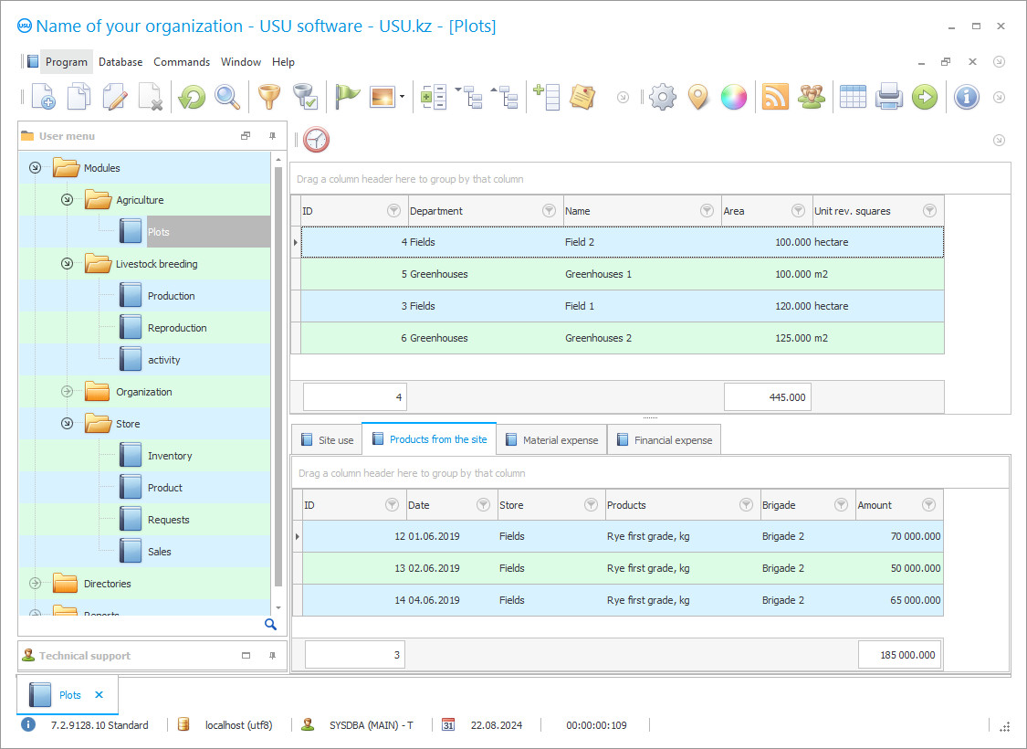The width and height of the screenshot is (1027, 749).
Task: Click the Copy record toolbar icon
Action: tap(79, 97)
